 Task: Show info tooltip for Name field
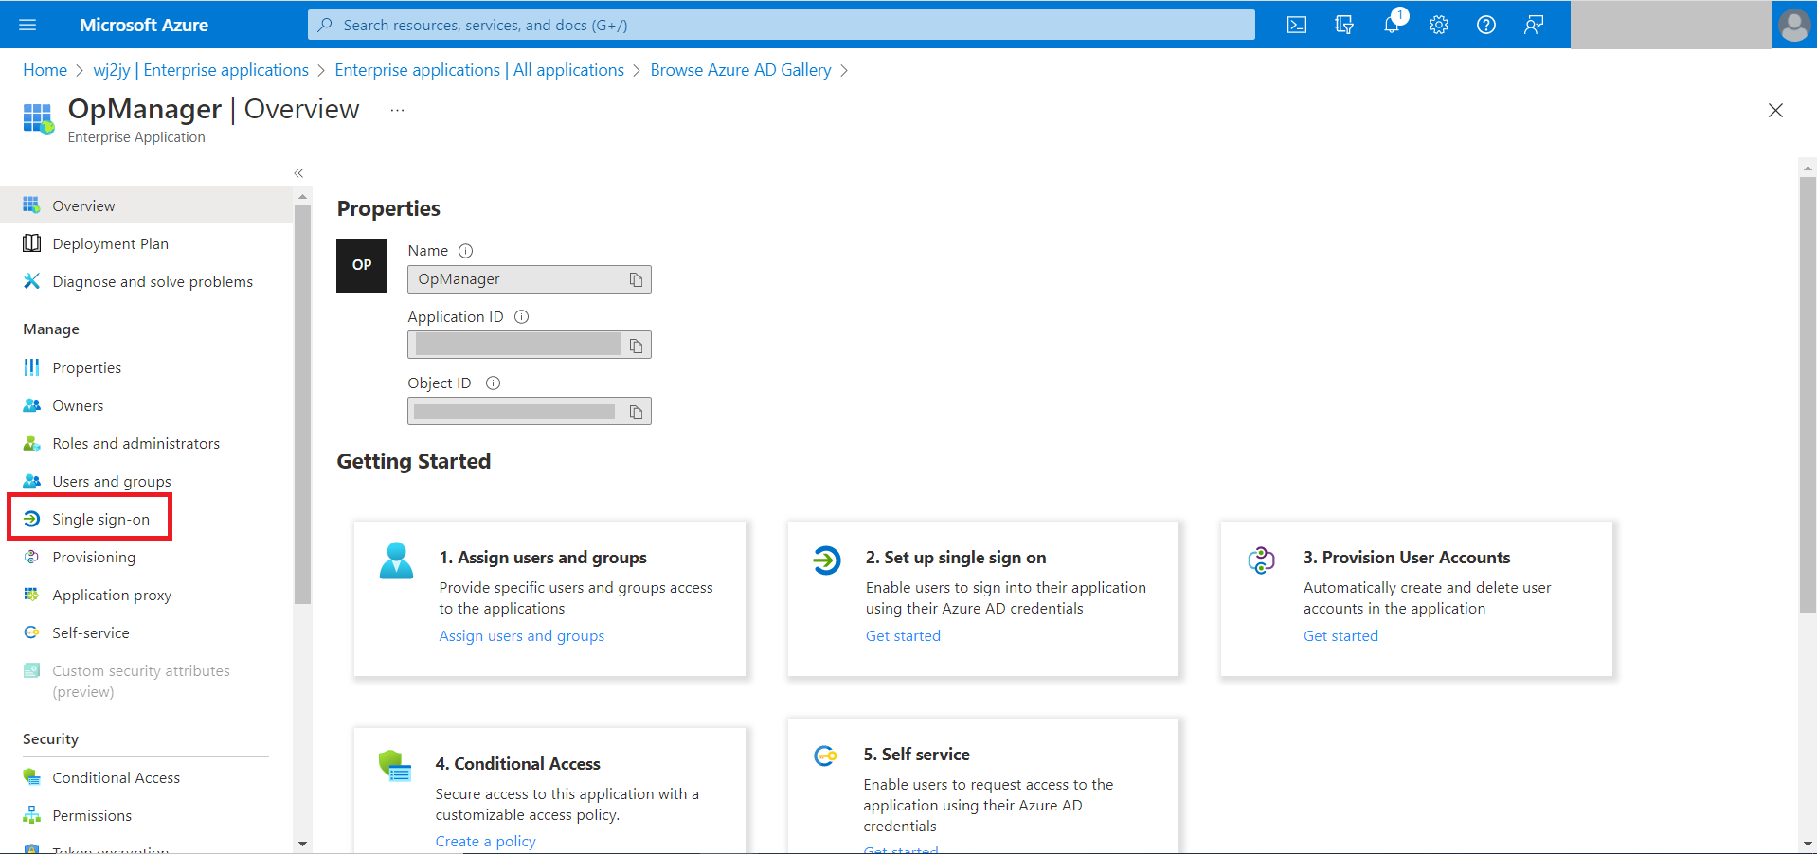click(x=465, y=251)
